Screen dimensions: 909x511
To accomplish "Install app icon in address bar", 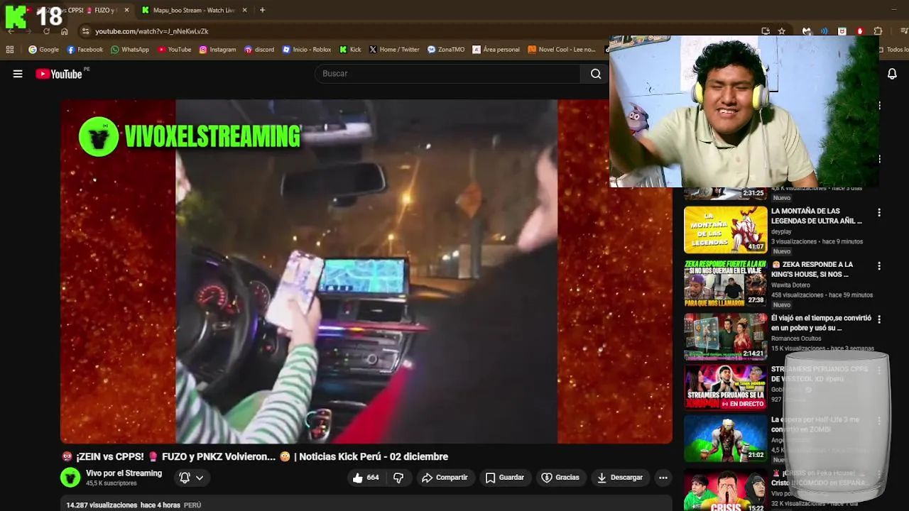I will pyautogui.click(x=765, y=31).
